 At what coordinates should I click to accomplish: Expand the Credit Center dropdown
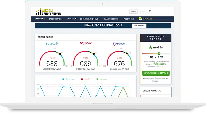click(x=56, y=19)
